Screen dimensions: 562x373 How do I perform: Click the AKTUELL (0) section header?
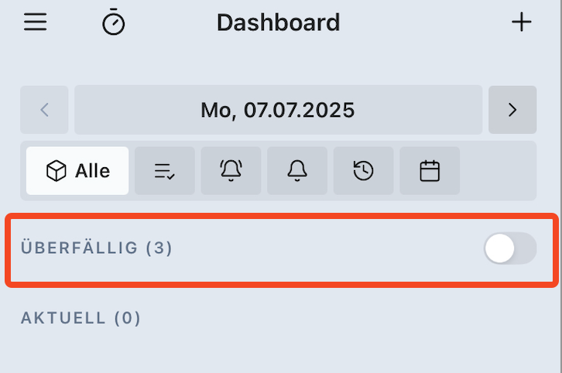[81, 318]
